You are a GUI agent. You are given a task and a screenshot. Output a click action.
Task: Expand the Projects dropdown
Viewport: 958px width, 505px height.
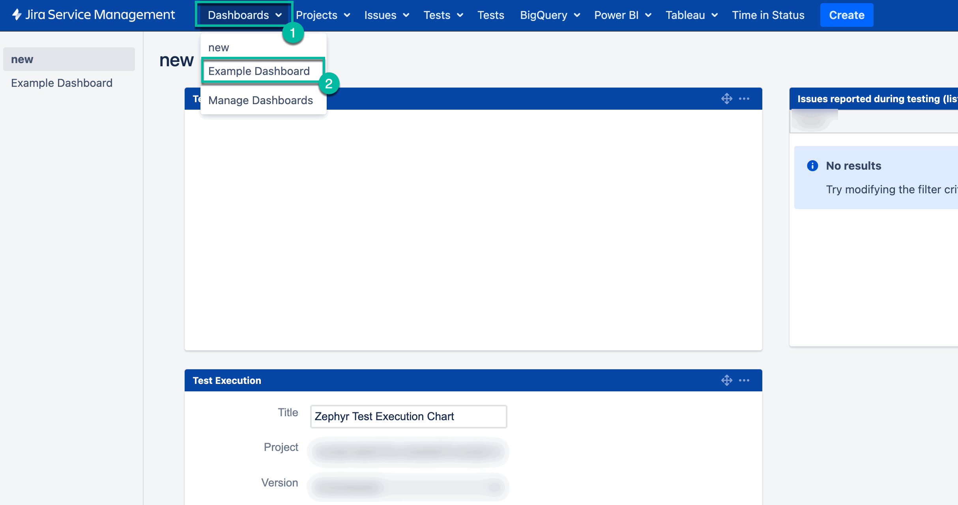tap(322, 15)
